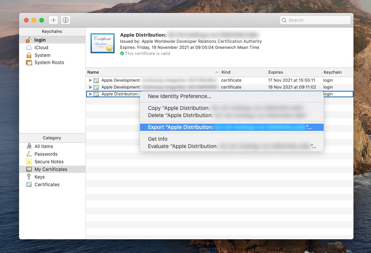Image resolution: width=371 pixels, height=253 pixels.
Task: Expand the first Apple Development certificate
Action: pos(90,80)
